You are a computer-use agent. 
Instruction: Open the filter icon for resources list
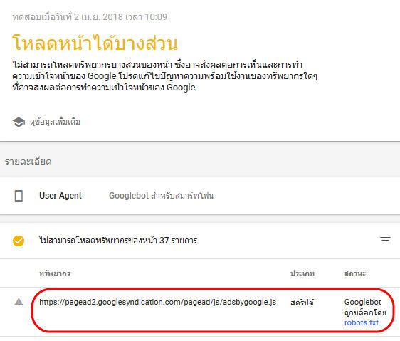tap(385, 240)
